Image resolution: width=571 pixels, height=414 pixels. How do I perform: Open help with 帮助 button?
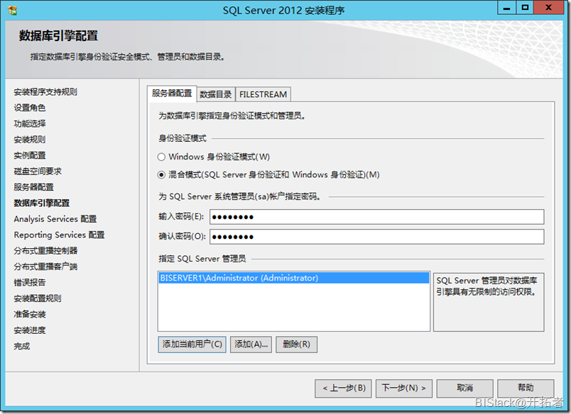tap(526, 388)
